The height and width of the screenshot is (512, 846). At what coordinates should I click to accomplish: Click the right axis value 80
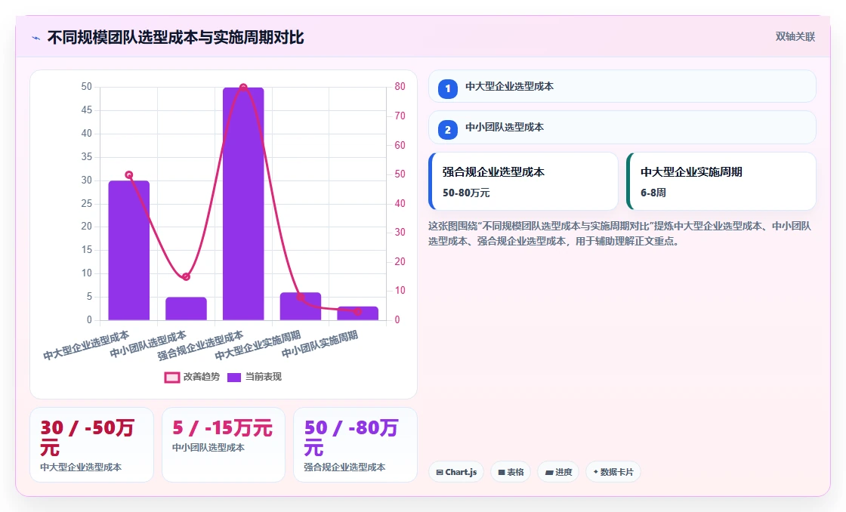tap(400, 86)
